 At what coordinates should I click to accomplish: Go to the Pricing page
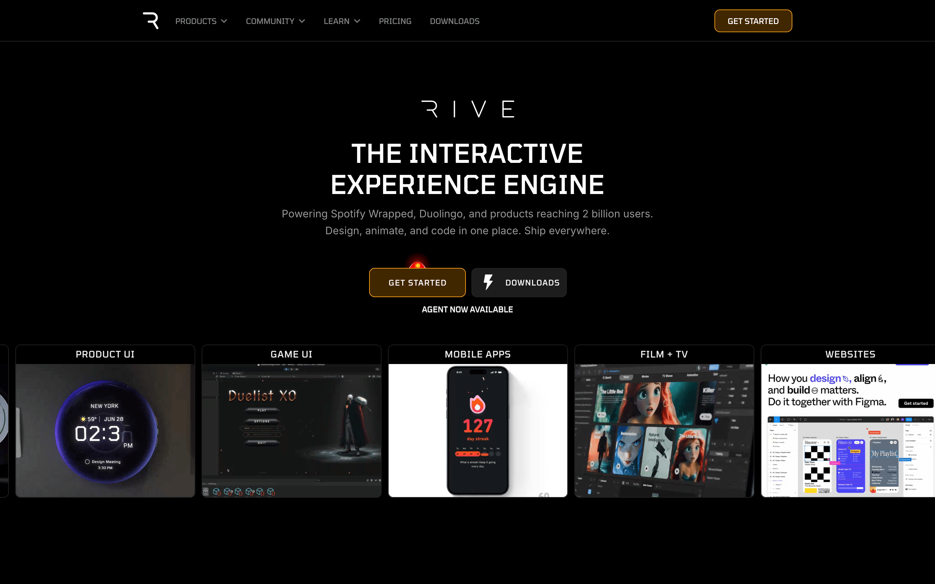click(395, 21)
